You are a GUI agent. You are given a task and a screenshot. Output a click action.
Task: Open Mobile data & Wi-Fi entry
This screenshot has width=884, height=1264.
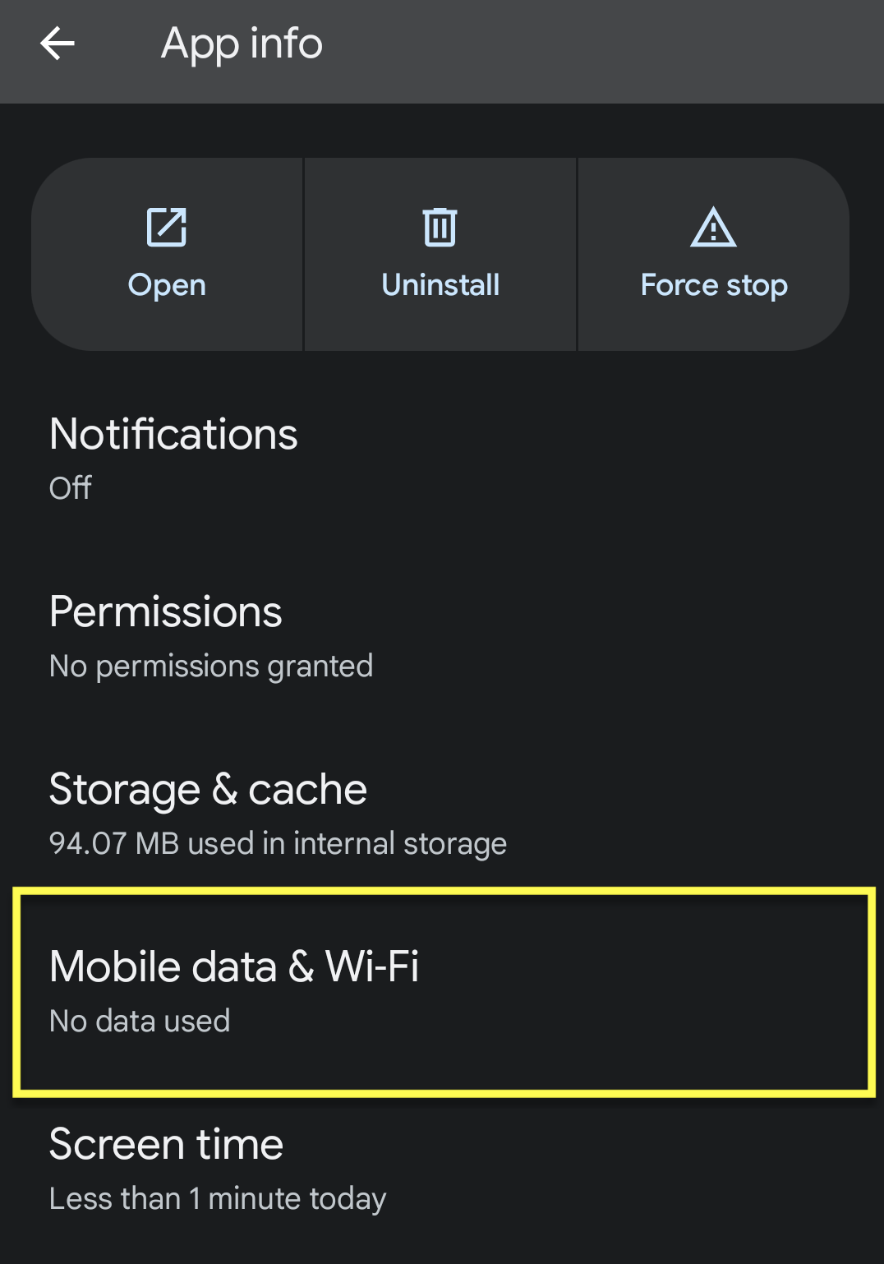point(234,966)
